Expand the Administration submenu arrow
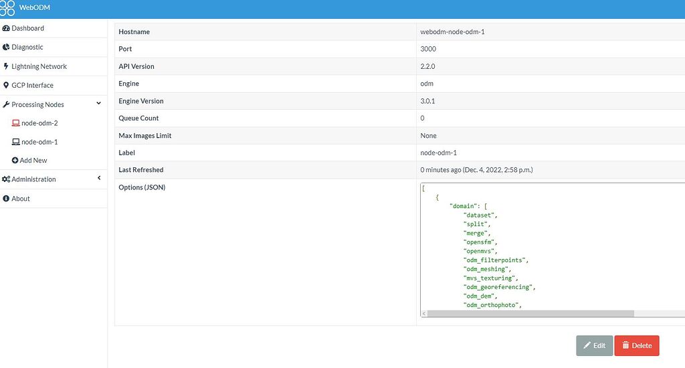This screenshot has width=685, height=368. point(99,178)
